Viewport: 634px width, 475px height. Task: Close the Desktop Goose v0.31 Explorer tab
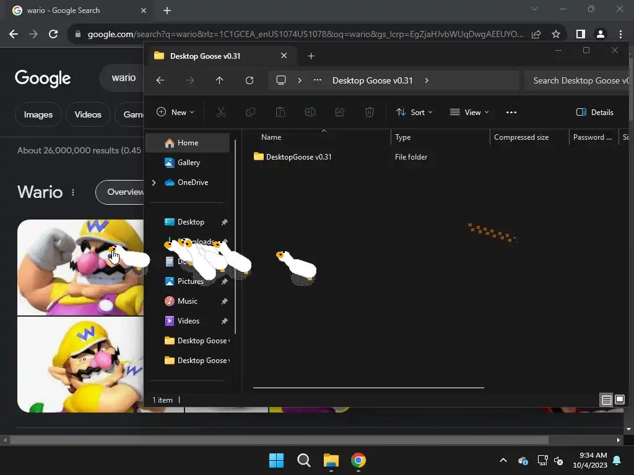point(284,56)
